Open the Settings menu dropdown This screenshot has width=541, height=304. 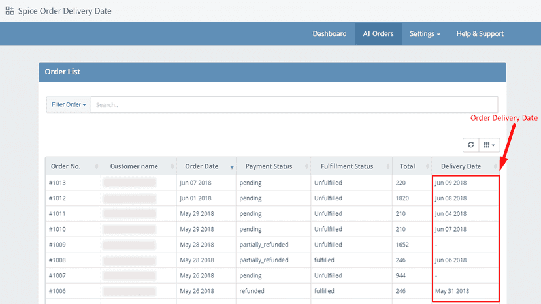pyautogui.click(x=425, y=34)
